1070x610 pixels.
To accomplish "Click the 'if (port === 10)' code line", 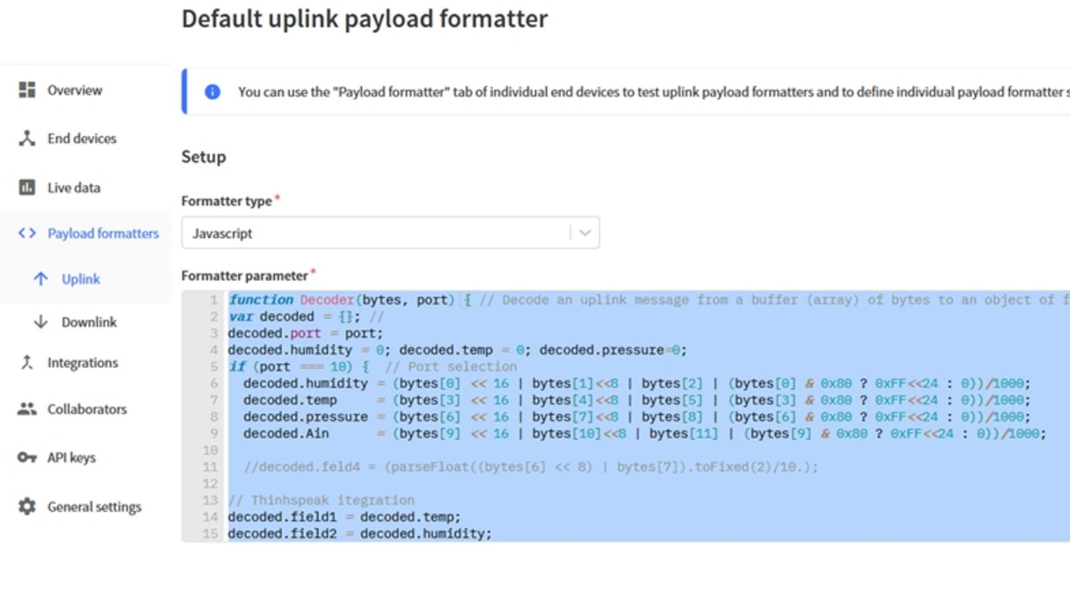I will (x=299, y=367).
